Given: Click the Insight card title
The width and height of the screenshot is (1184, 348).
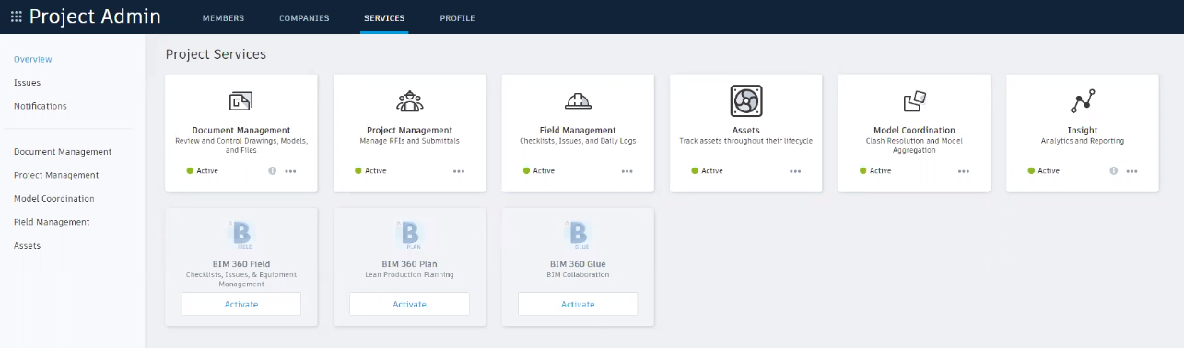Looking at the screenshot, I should pyautogui.click(x=1083, y=130).
